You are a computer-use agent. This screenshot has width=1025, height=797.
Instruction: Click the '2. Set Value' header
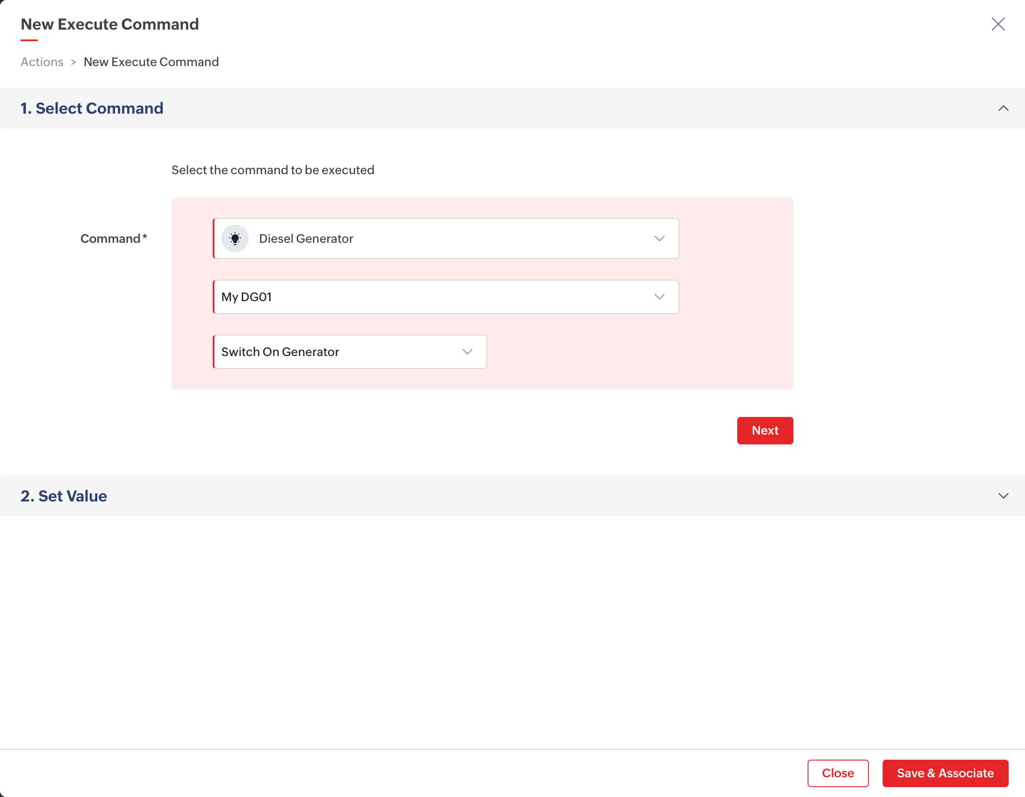[64, 496]
